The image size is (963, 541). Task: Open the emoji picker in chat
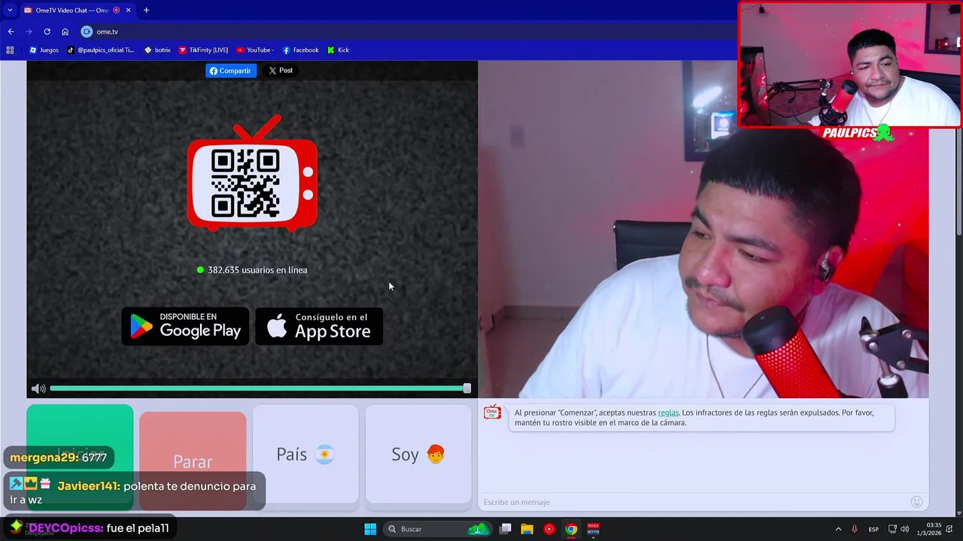click(x=916, y=502)
